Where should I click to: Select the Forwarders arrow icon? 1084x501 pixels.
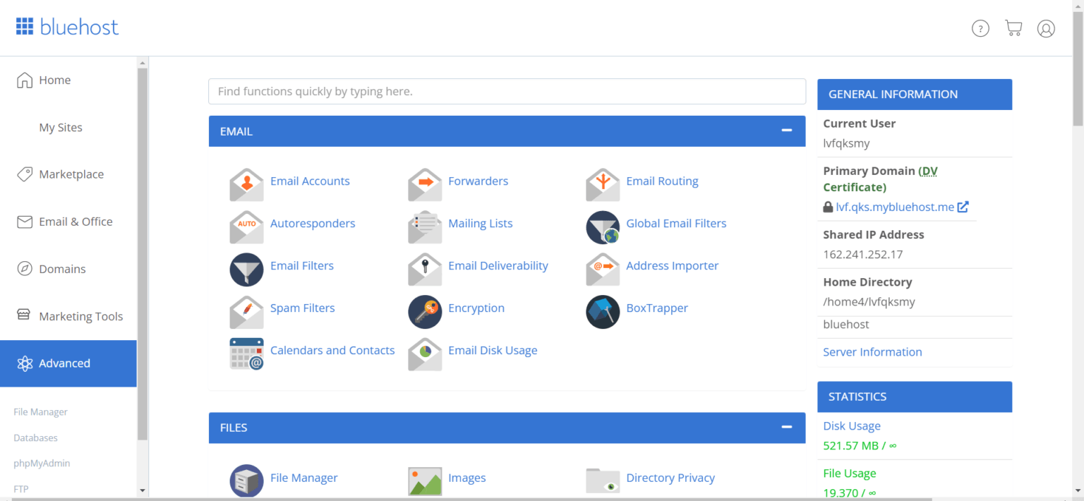[x=424, y=184]
